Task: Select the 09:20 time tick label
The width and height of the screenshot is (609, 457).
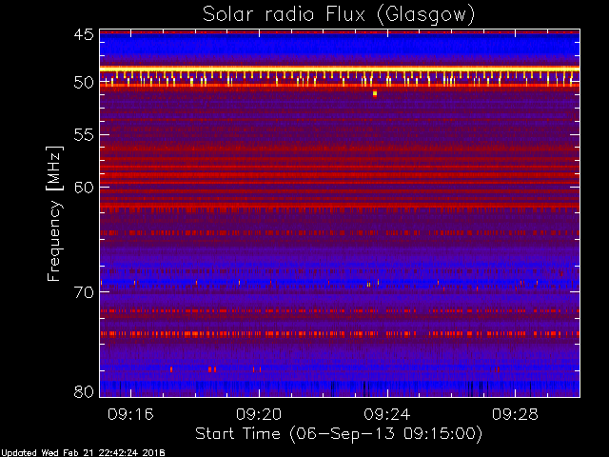Action: click(x=259, y=414)
